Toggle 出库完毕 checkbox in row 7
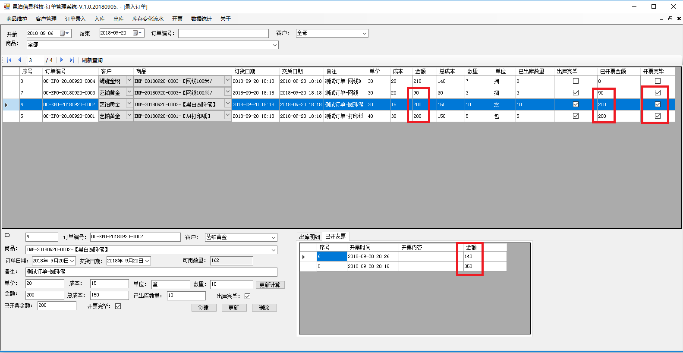The width and height of the screenshot is (683, 353). pyautogui.click(x=576, y=93)
